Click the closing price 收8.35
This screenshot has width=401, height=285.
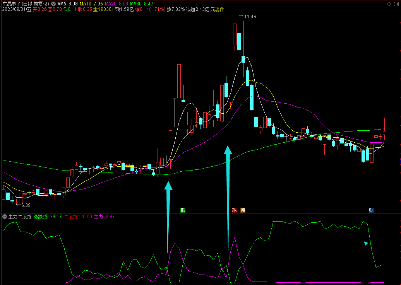tap(85, 9)
